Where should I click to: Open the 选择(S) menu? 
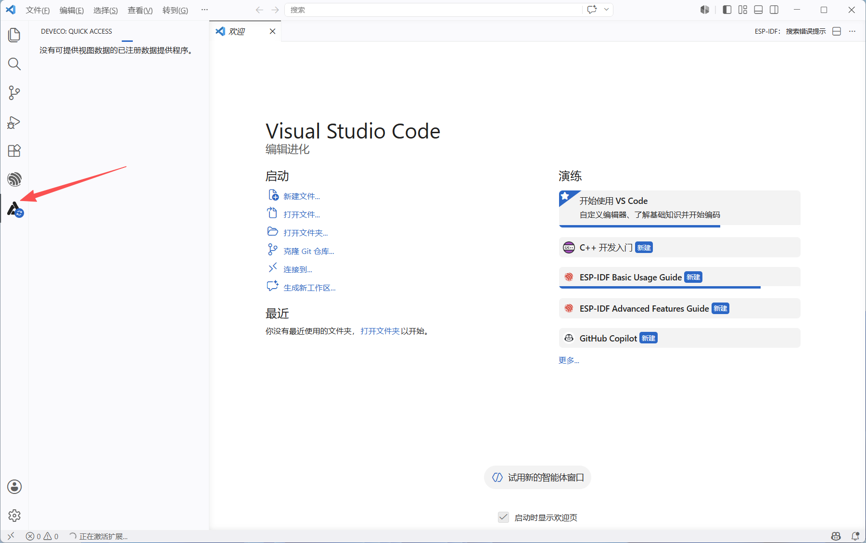coord(105,10)
